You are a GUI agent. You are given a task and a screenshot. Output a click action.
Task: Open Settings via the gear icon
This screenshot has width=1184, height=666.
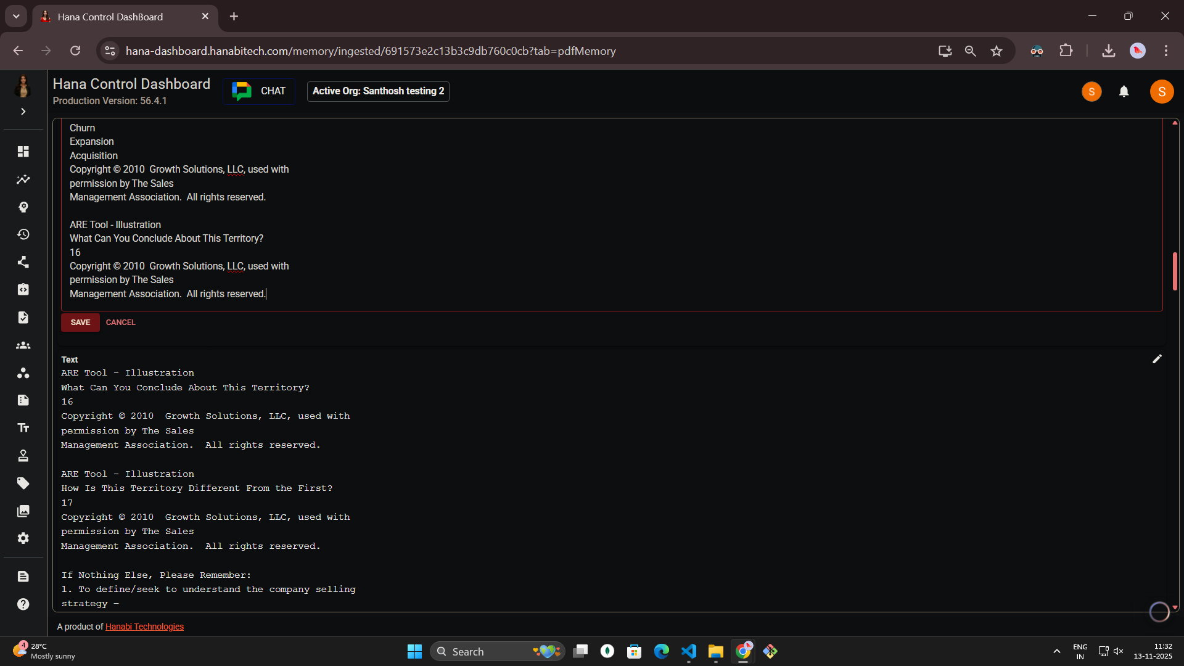pyautogui.click(x=23, y=538)
